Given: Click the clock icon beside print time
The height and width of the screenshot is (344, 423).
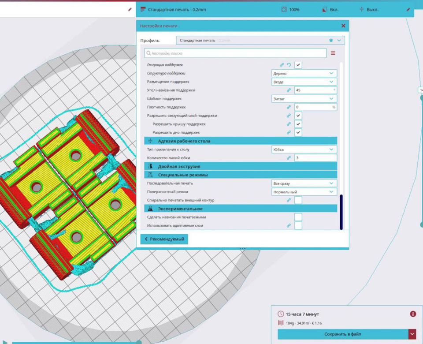Looking at the screenshot, I should point(281,314).
